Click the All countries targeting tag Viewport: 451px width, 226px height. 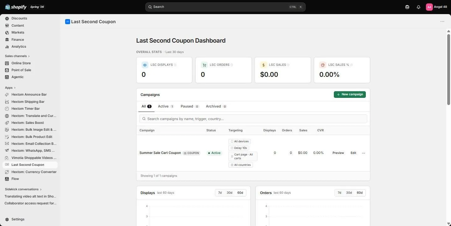(x=241, y=165)
